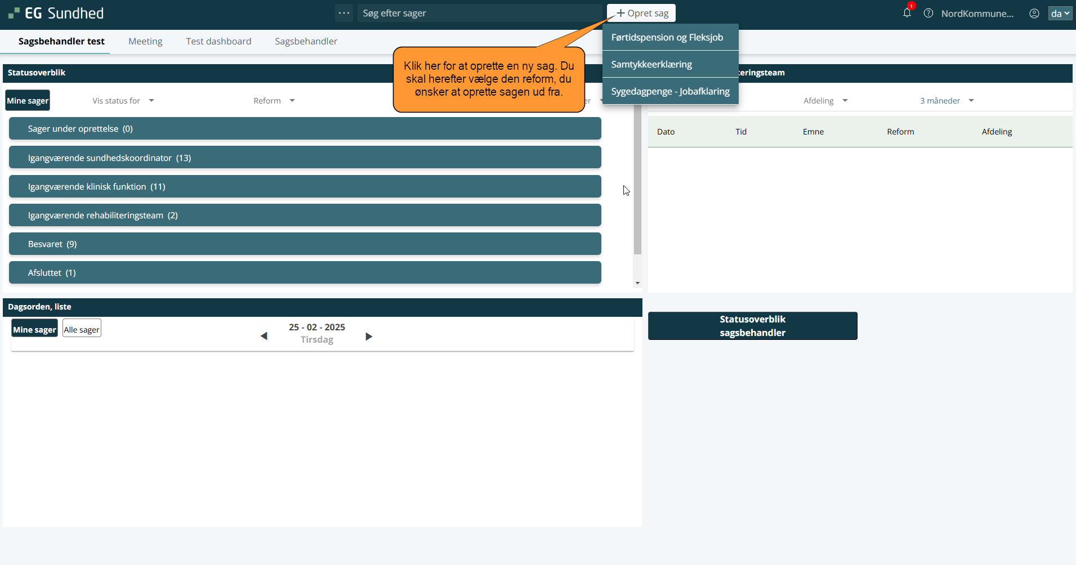Expand the 3 måneder period dropdown
The image size is (1076, 565).
[x=946, y=101]
